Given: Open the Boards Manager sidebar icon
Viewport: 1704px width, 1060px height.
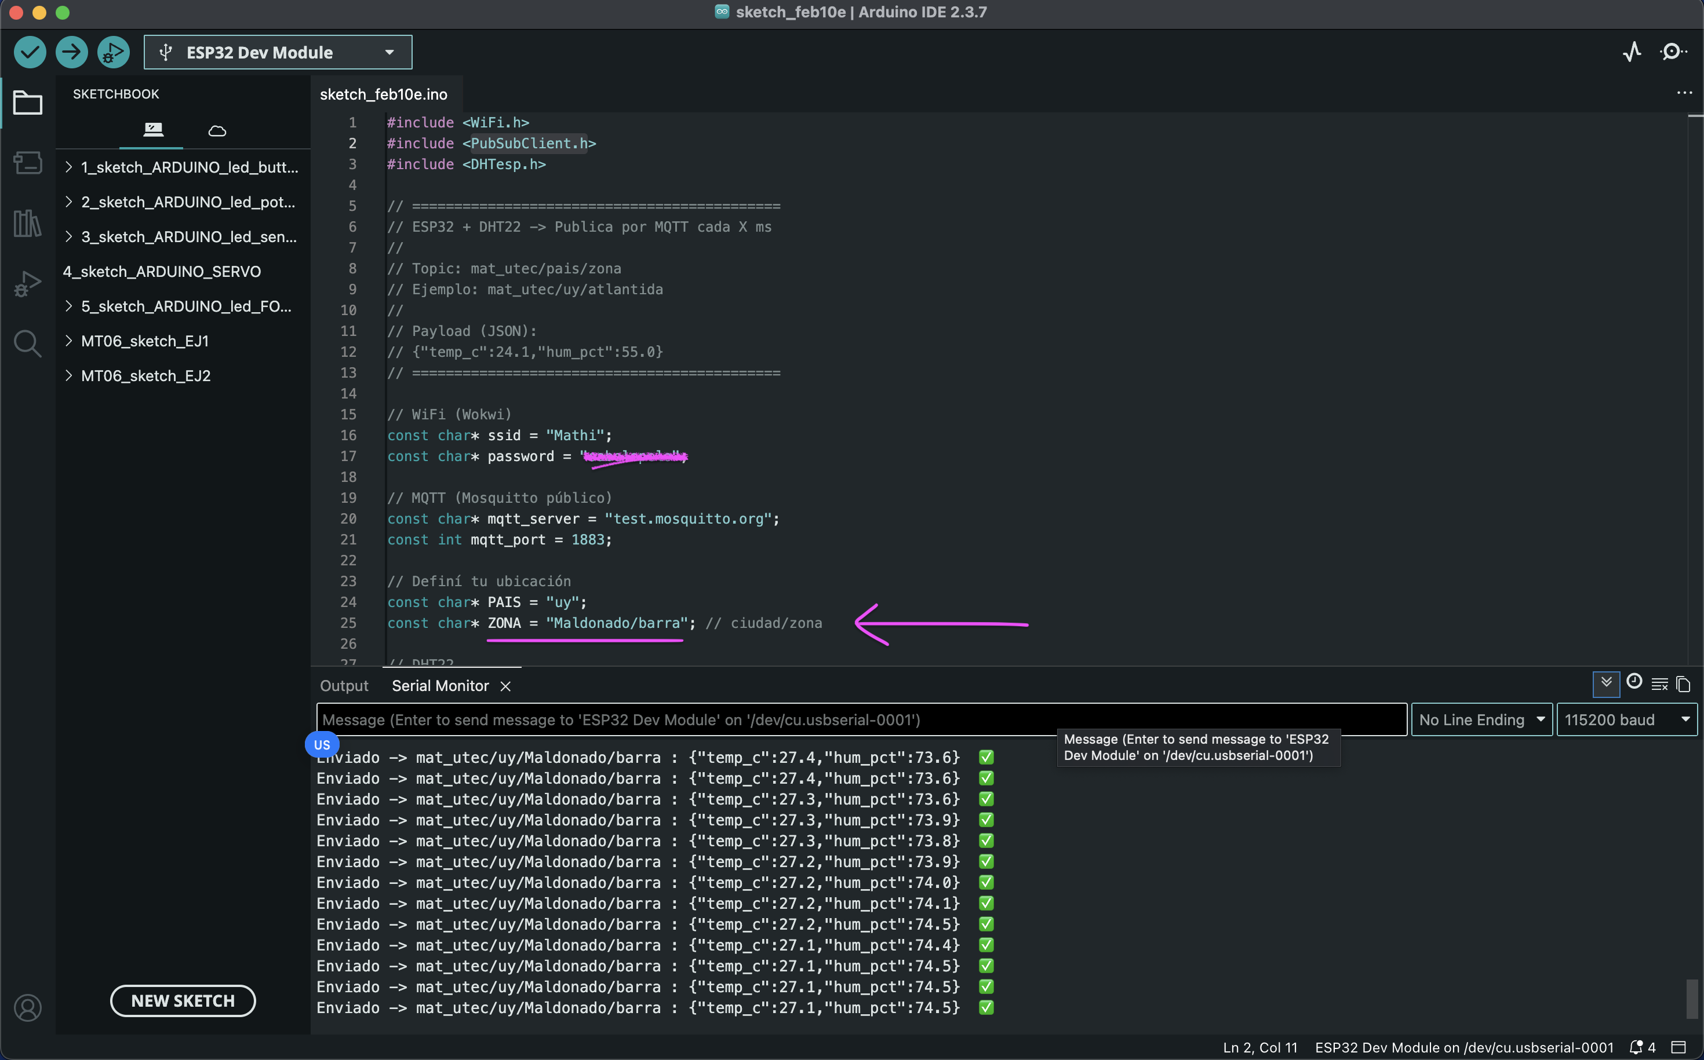Looking at the screenshot, I should pyautogui.click(x=27, y=163).
